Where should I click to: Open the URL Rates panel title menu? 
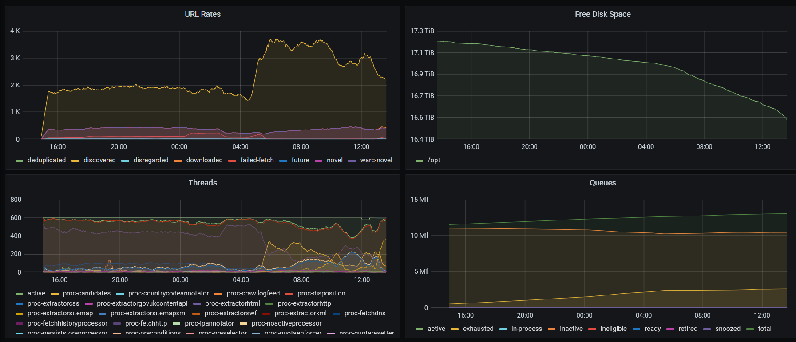click(x=202, y=14)
